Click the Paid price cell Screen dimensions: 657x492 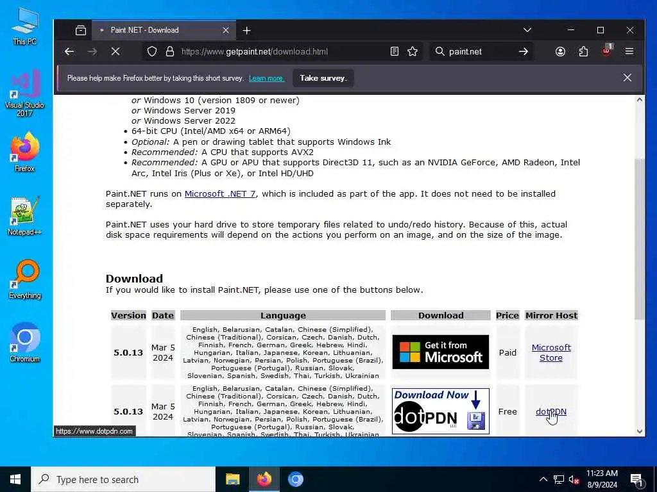pos(508,353)
